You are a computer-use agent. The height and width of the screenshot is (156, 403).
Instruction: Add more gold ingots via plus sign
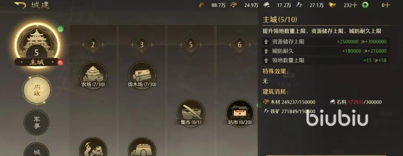pyautogui.click(x=354, y=5)
